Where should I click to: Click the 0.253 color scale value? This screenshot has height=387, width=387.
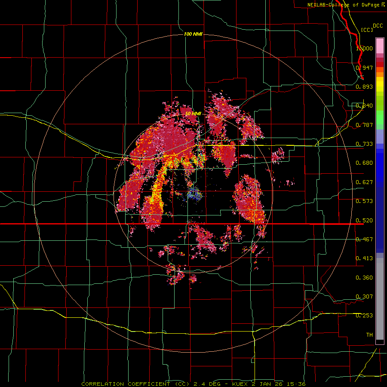point(364,316)
